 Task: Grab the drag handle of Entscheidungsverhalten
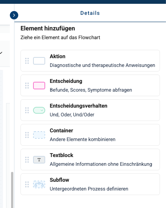click(x=27, y=110)
